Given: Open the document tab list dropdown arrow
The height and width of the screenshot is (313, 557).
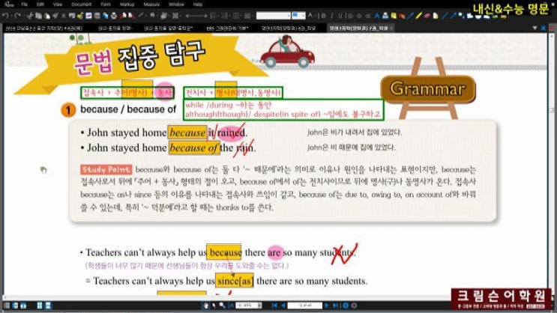Looking at the screenshot, I should click(x=535, y=28).
